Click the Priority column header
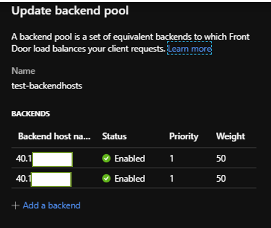 [x=184, y=137]
